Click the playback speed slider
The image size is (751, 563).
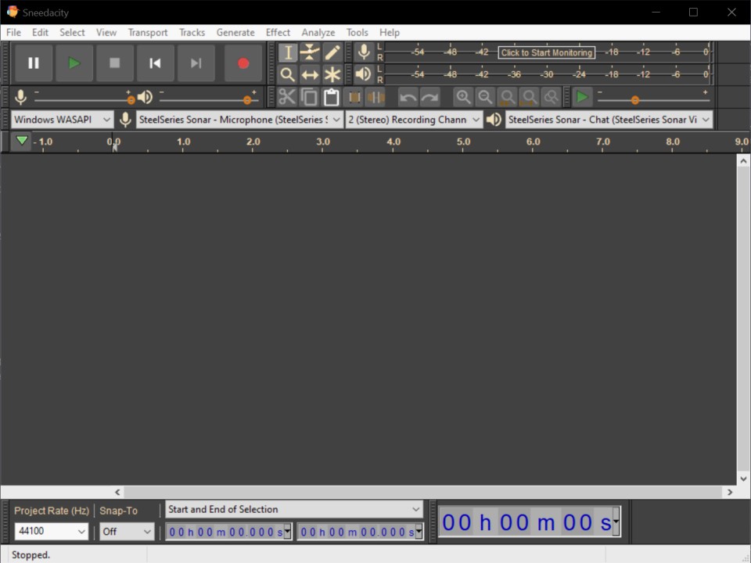pos(653,99)
